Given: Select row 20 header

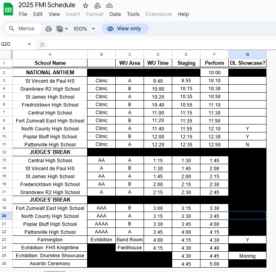Looking at the screenshot, I should 4,216.
